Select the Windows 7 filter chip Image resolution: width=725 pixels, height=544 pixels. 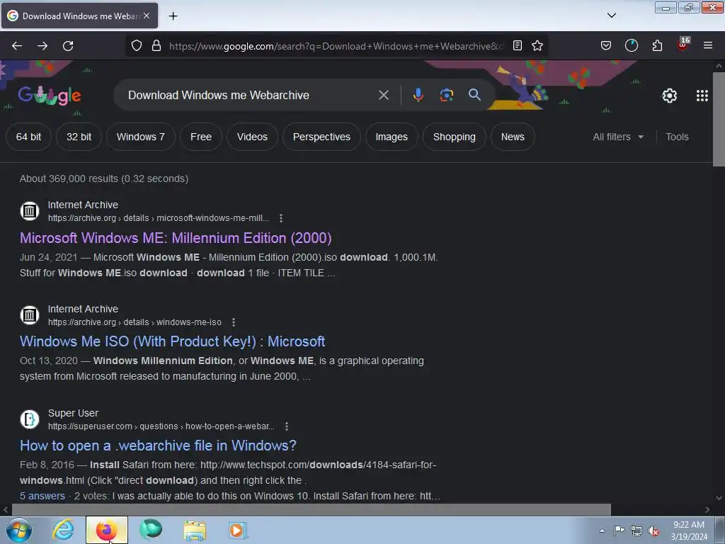(x=141, y=137)
